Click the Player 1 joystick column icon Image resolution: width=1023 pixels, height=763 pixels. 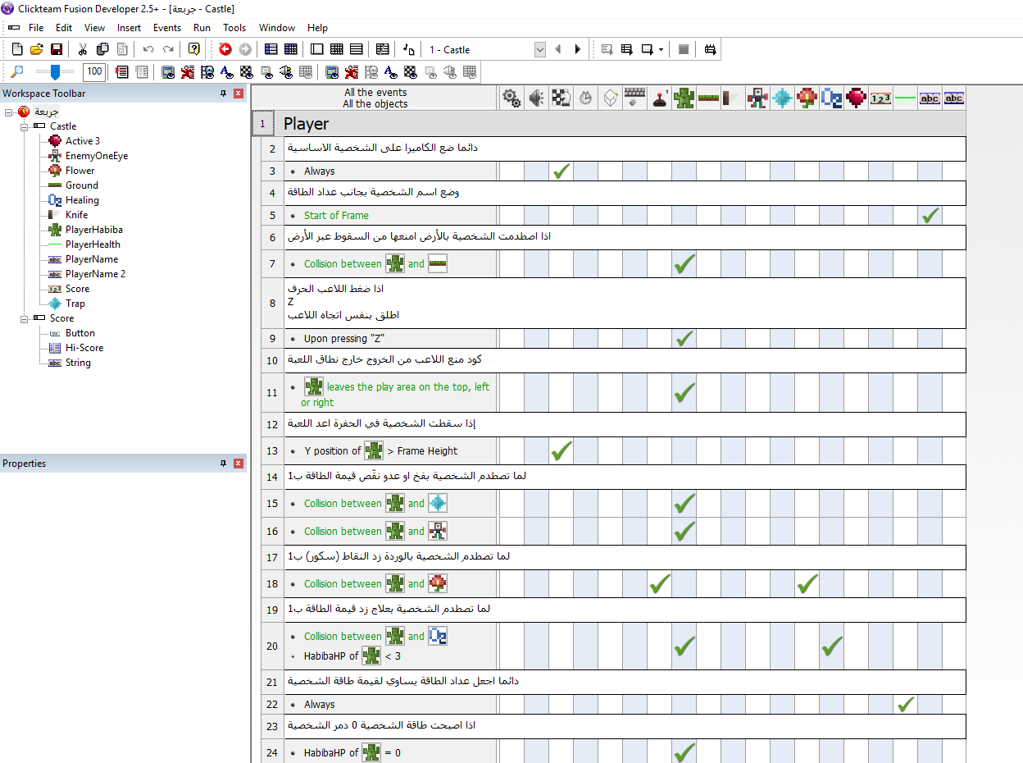tap(660, 98)
